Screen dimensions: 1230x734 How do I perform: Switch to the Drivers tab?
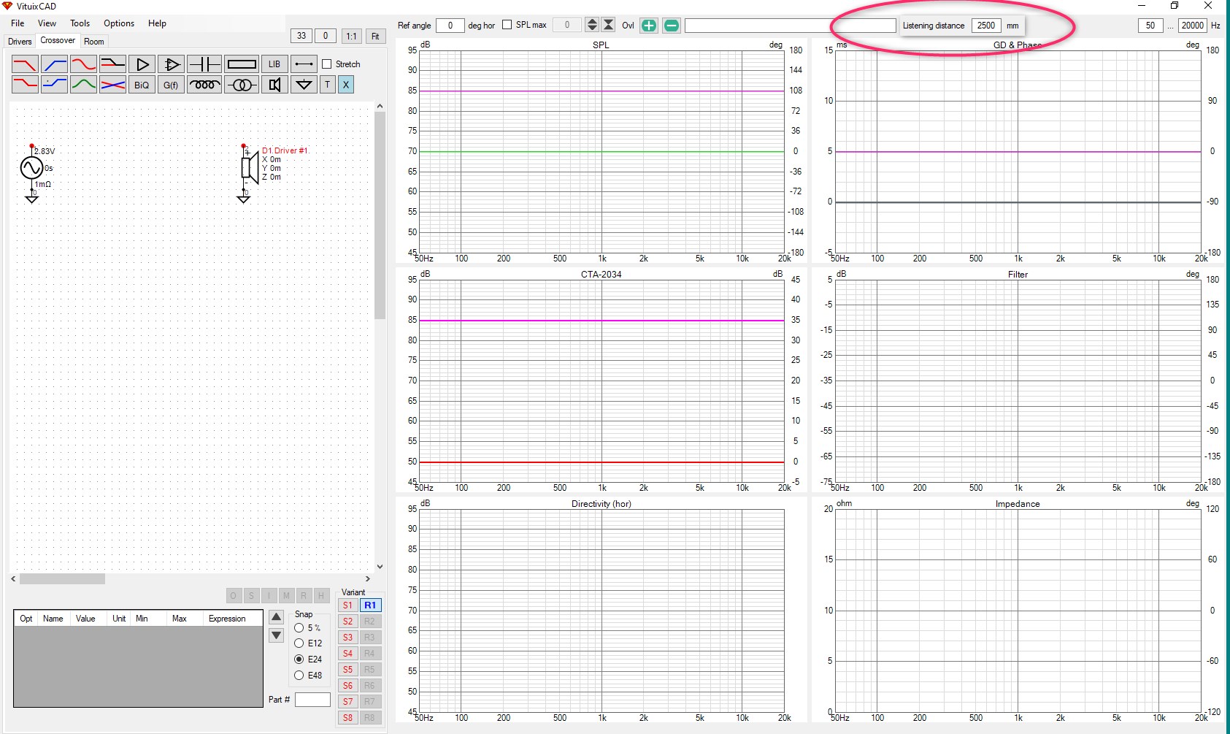coord(20,42)
